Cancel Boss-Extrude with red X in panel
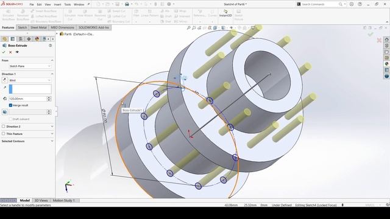 coord(10,52)
